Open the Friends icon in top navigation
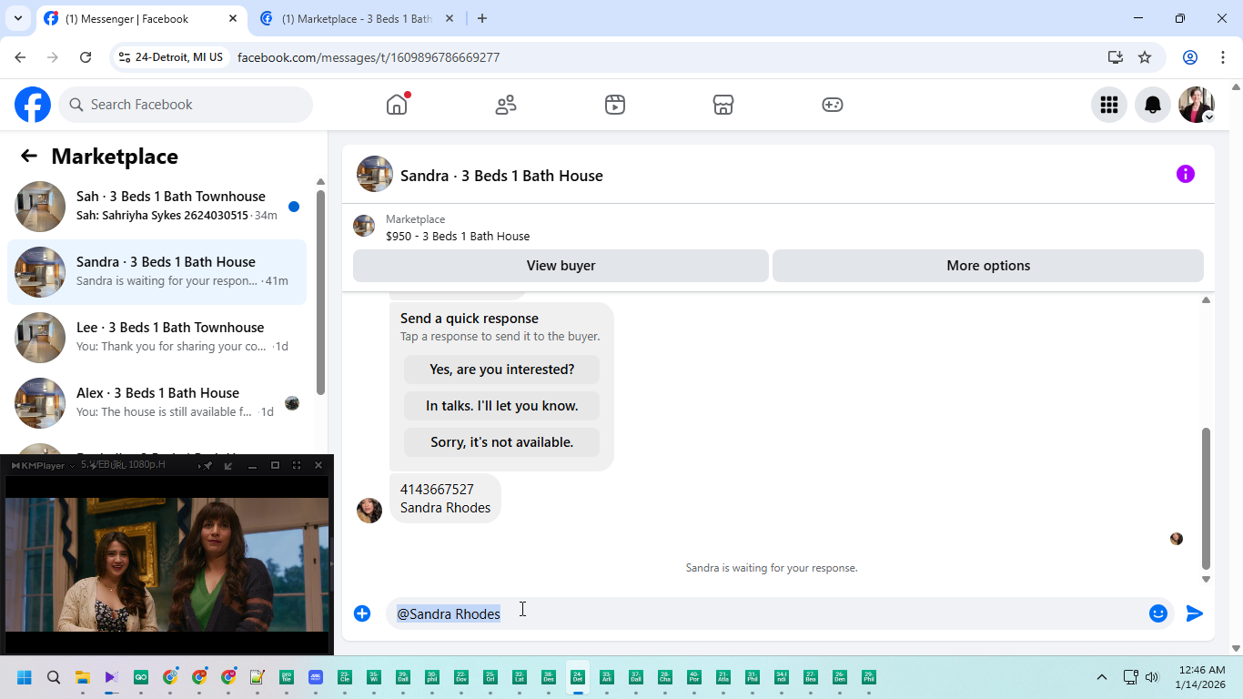The width and height of the screenshot is (1243, 699). pos(506,105)
